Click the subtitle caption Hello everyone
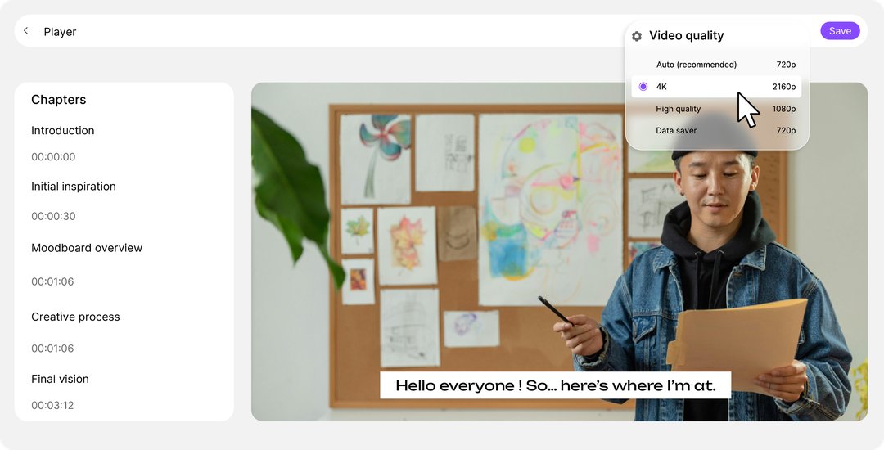884x450 pixels. coord(555,386)
